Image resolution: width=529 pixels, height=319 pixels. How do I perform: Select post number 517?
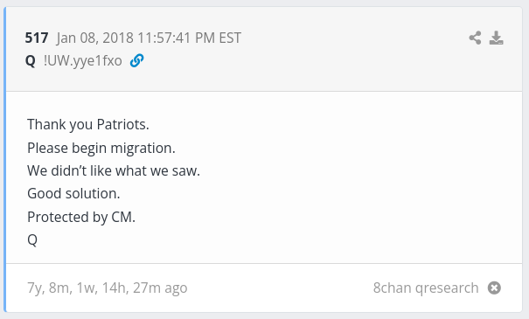[37, 38]
